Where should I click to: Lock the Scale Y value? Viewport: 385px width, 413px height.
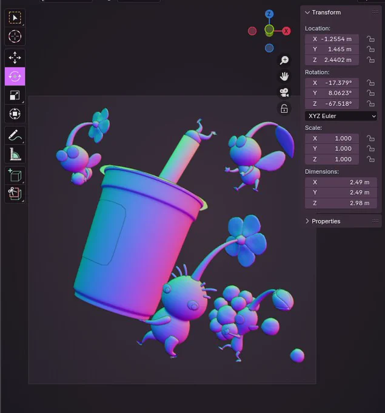pos(370,149)
